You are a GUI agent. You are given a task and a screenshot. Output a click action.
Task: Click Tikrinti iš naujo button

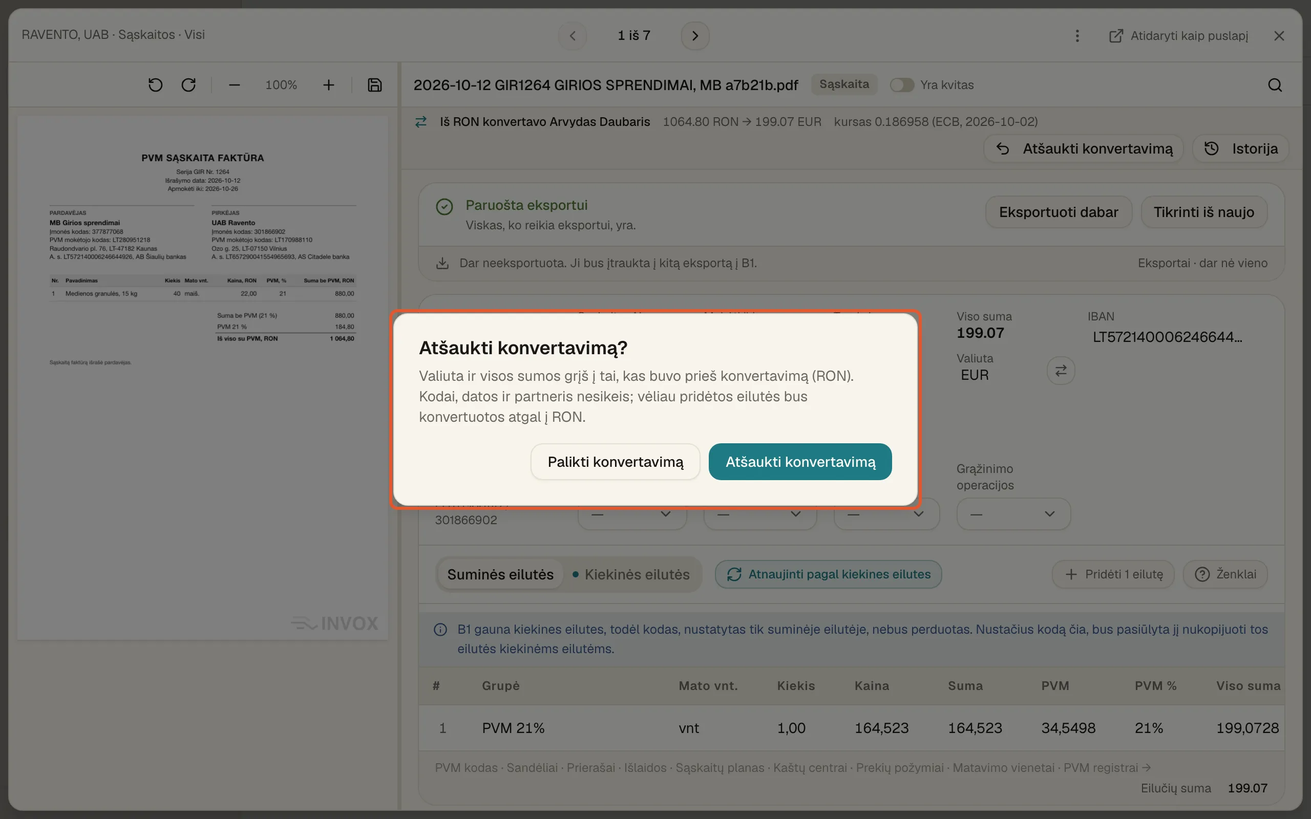point(1204,212)
